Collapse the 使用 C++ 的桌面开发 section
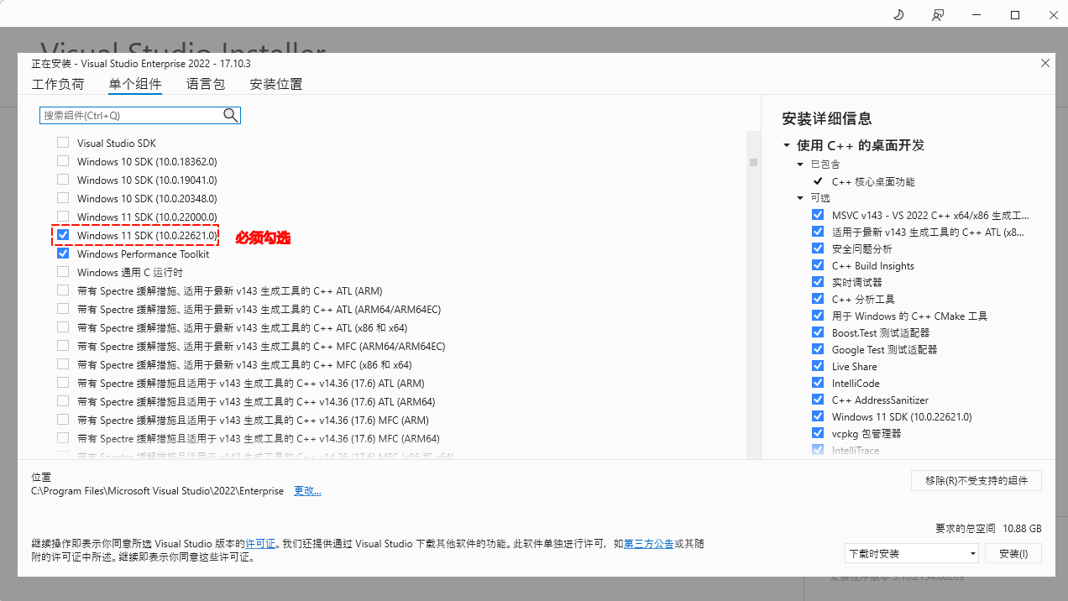 point(787,144)
